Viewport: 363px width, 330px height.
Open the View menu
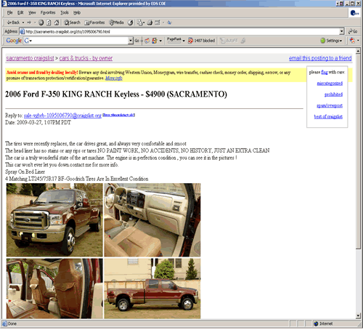pos(32,12)
